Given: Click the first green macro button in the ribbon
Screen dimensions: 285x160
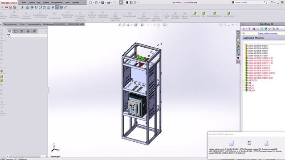Looking at the screenshot, I should coord(195,14).
